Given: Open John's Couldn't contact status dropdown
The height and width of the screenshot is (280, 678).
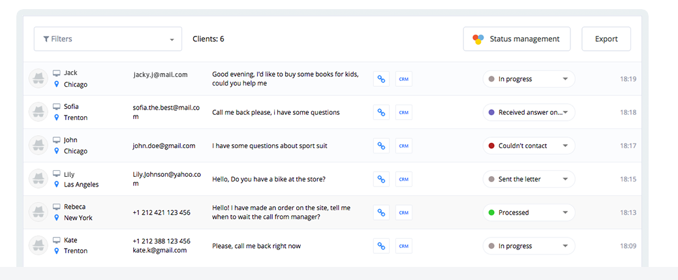Looking at the screenshot, I should 529,146.
